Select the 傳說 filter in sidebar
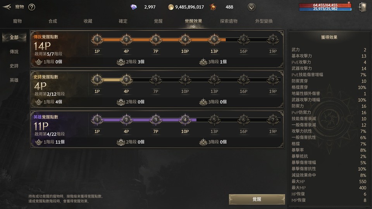 click(x=14, y=51)
